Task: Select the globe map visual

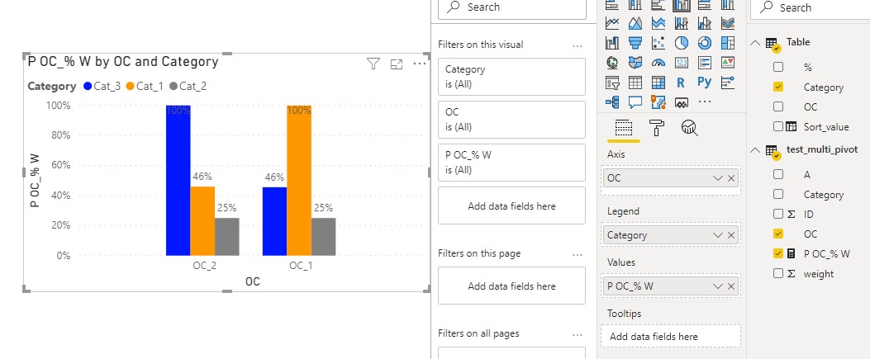Action: click(612, 63)
